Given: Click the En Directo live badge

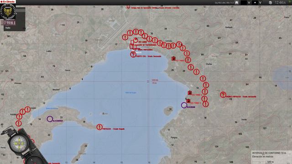Looking at the screenshot, I should point(8,1).
